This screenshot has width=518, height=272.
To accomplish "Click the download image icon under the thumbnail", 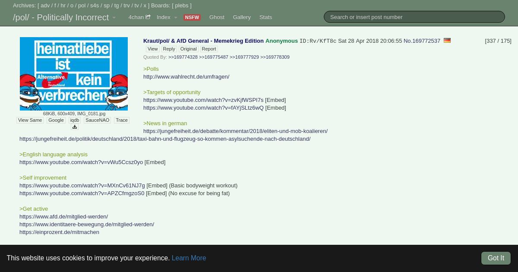I will click(x=75, y=127).
